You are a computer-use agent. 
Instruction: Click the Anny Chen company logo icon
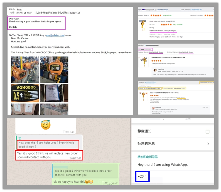pyautogui.click(x=153, y=108)
